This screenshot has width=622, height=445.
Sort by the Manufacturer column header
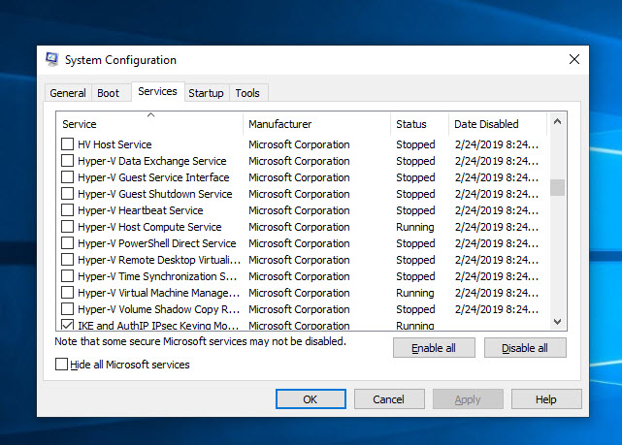[317, 124]
